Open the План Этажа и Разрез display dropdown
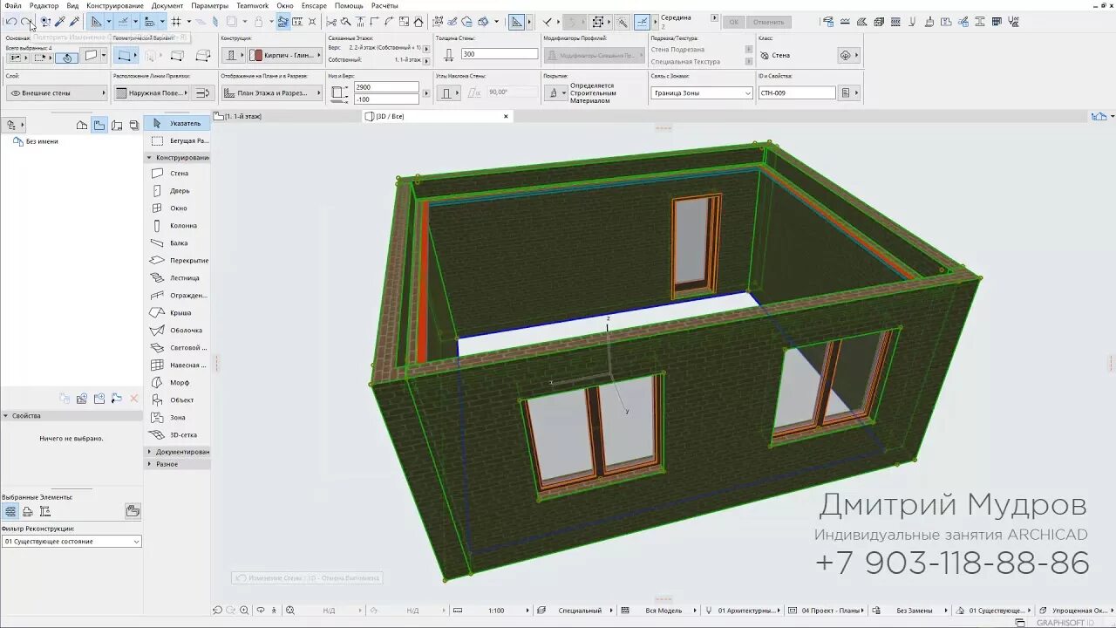The height and width of the screenshot is (628, 1116). (x=271, y=92)
